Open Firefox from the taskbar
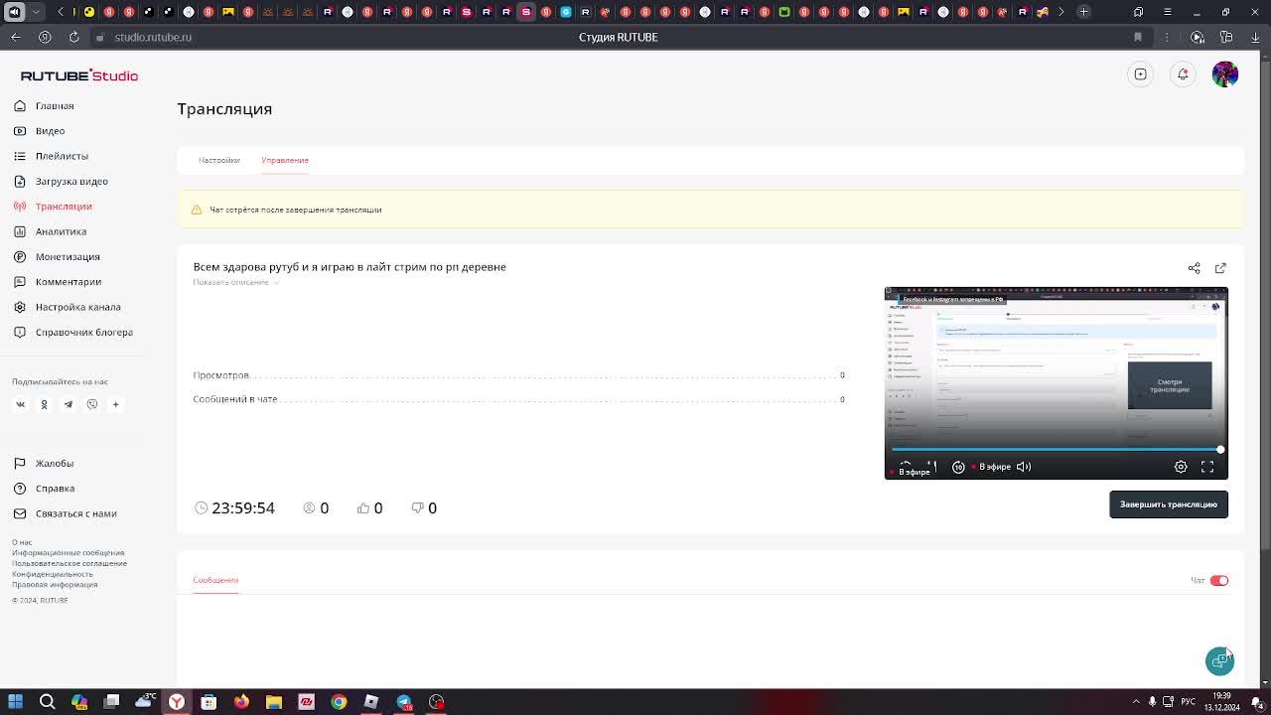The width and height of the screenshot is (1271, 715). click(241, 702)
